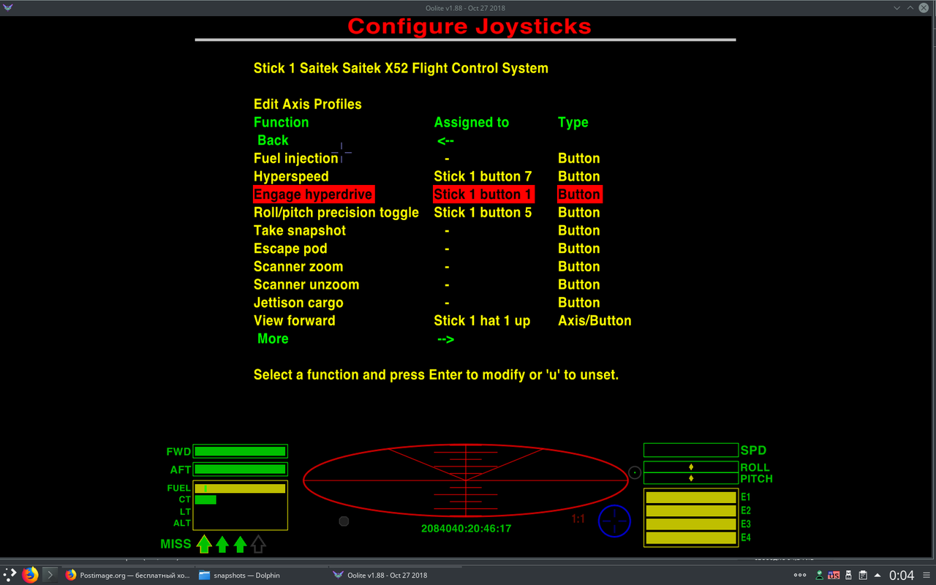Choose the Engage hyperdrive row
The image size is (936, 585).
tap(313, 195)
